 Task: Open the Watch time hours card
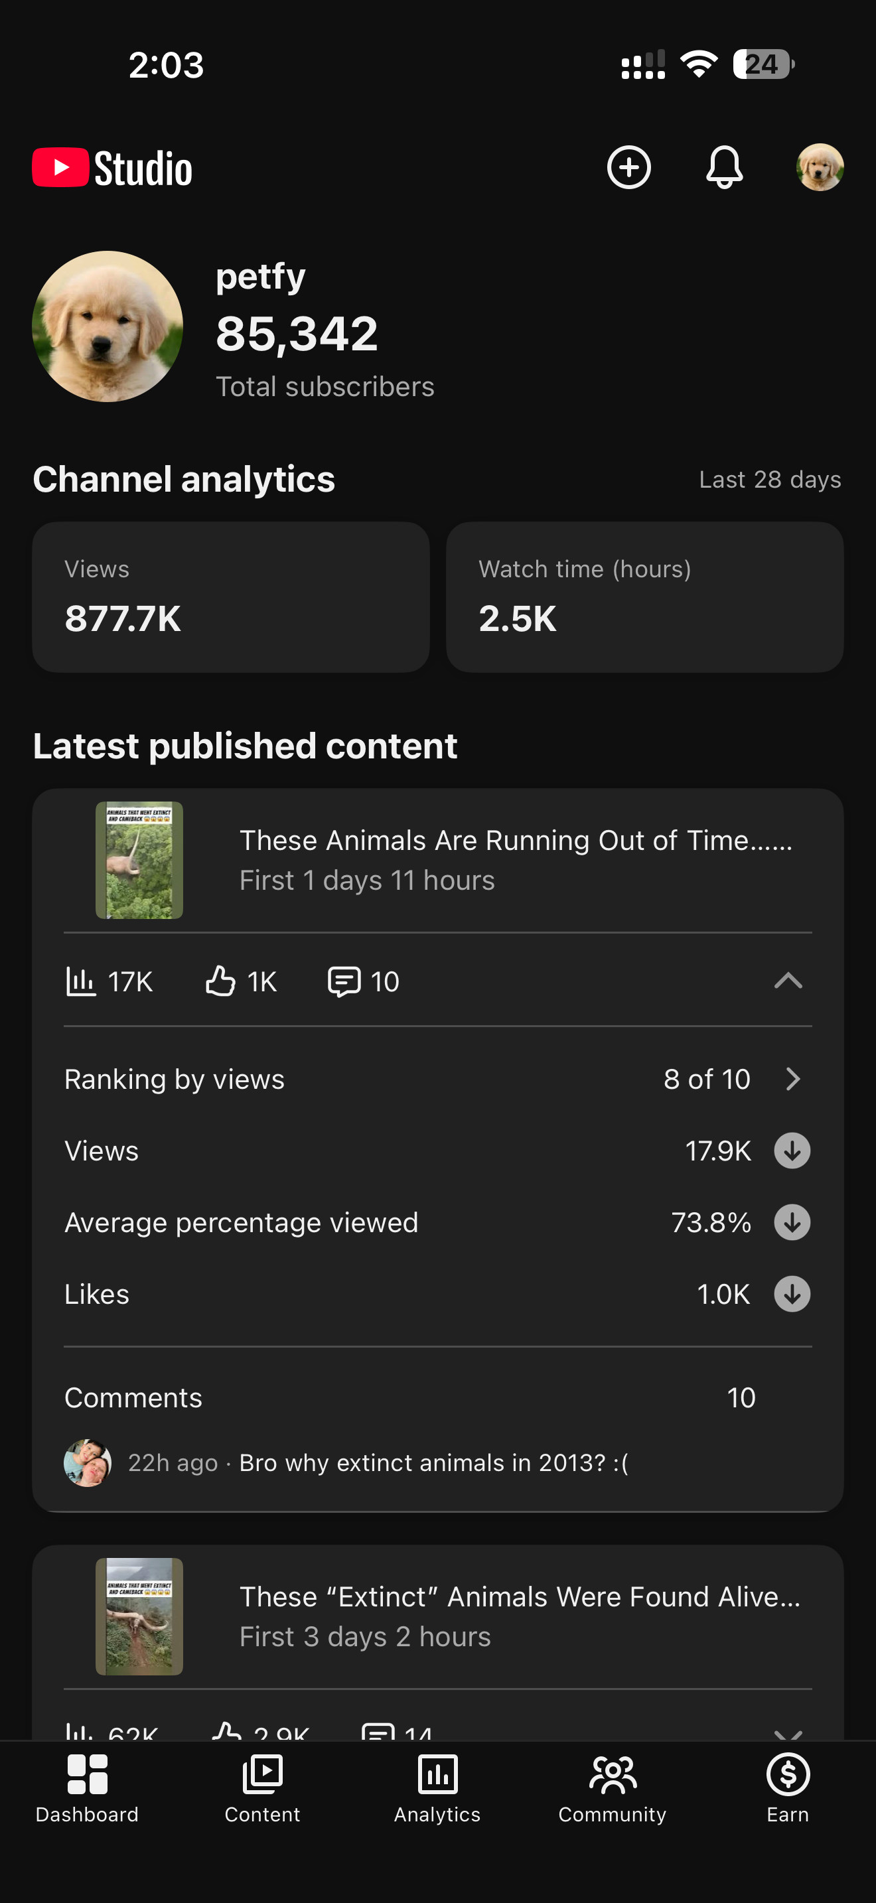coord(645,597)
